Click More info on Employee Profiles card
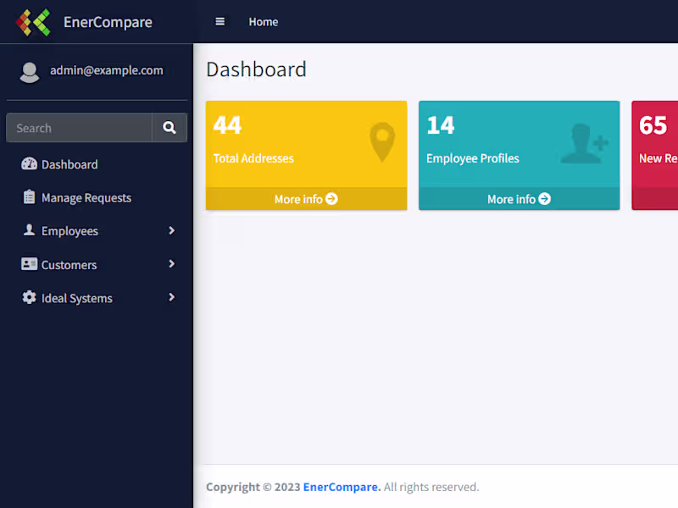Screen dimensions: 678x508 pos(519,199)
